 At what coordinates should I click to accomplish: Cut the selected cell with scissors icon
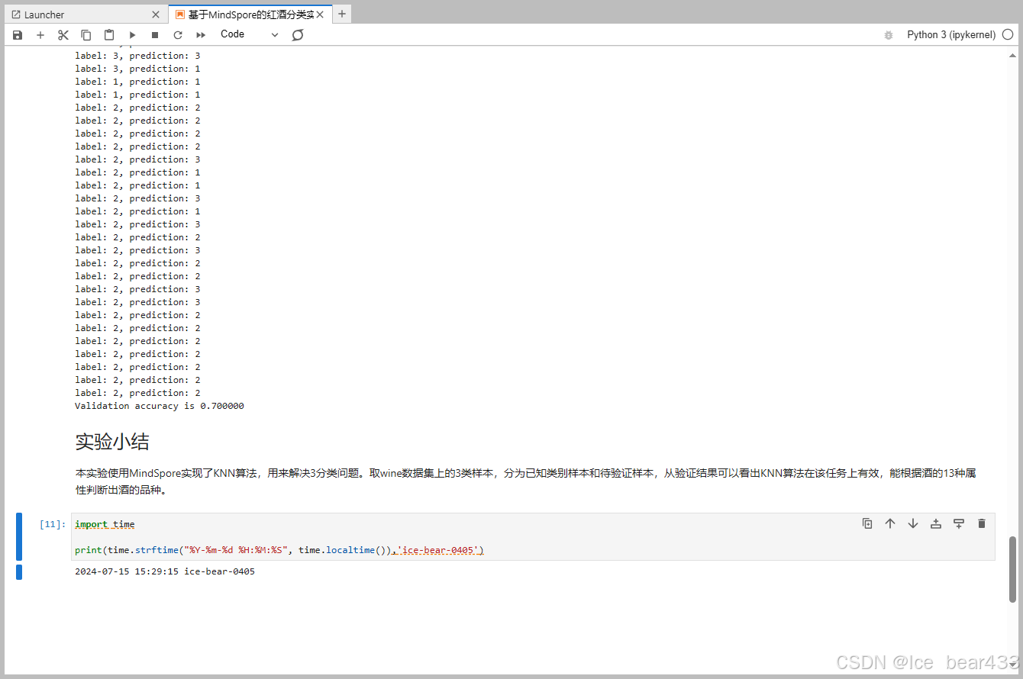(63, 35)
